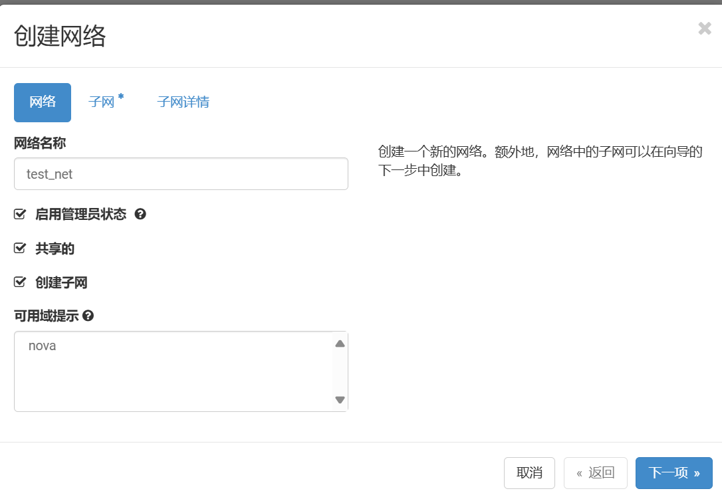Click the 创建网络 dialog title
This screenshot has height=501, width=722.
(x=60, y=37)
